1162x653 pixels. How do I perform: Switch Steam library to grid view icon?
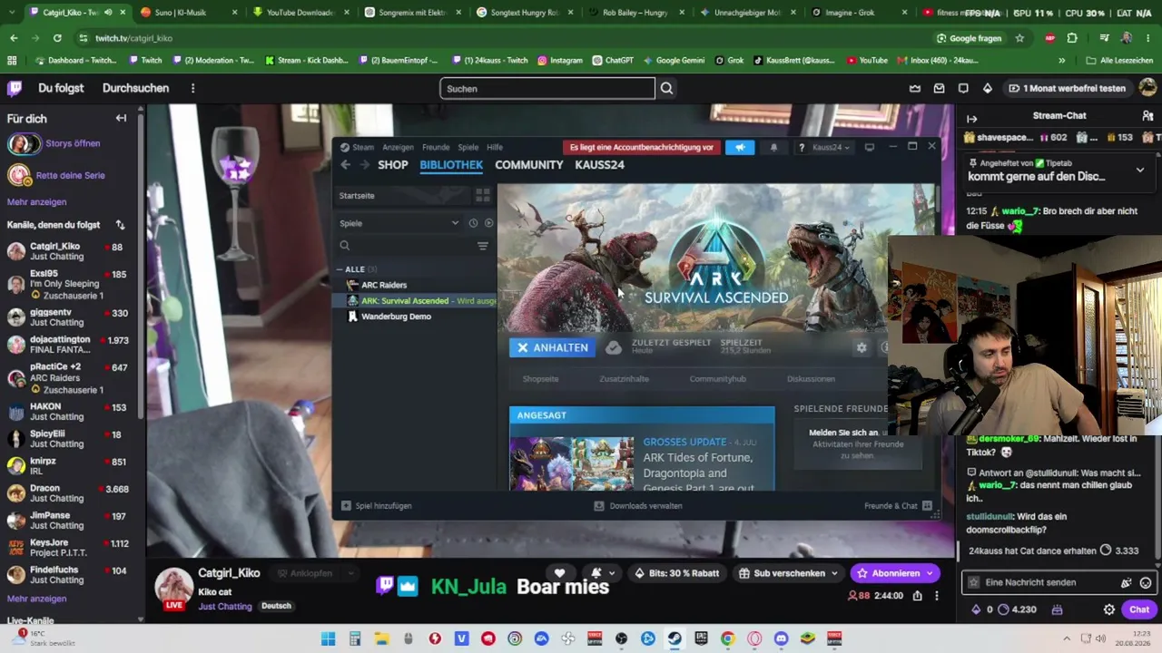(x=483, y=195)
